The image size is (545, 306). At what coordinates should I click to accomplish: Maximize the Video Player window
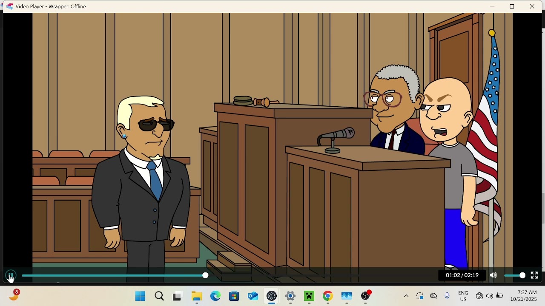tap(512, 6)
